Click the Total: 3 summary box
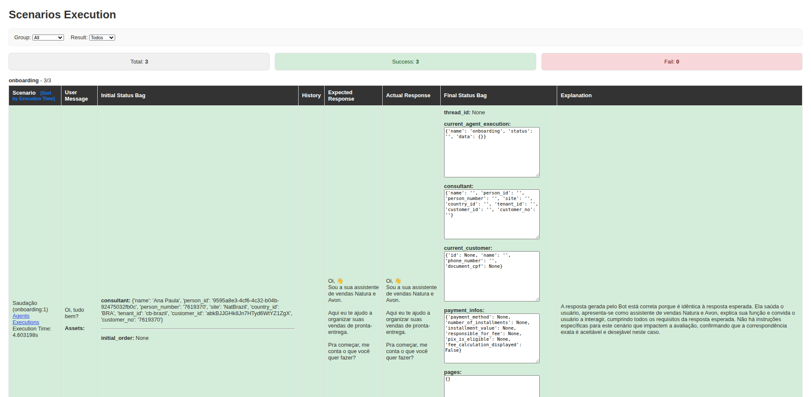The image size is (811, 397). [x=139, y=62]
